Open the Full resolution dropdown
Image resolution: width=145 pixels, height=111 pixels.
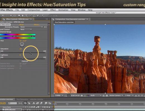tap(96, 95)
